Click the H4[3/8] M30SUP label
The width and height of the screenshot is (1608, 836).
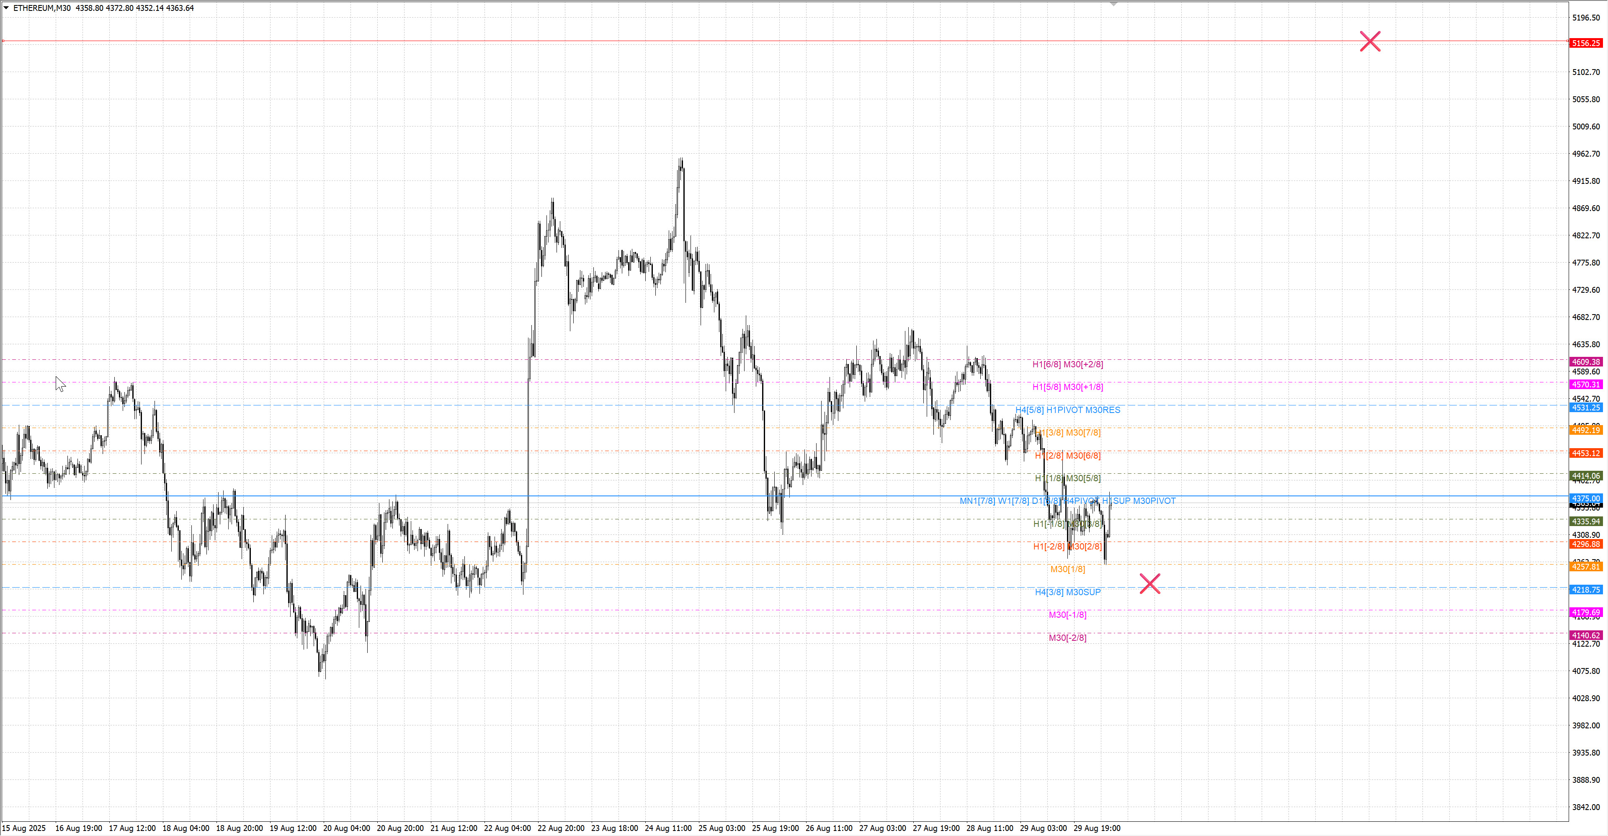click(1067, 592)
